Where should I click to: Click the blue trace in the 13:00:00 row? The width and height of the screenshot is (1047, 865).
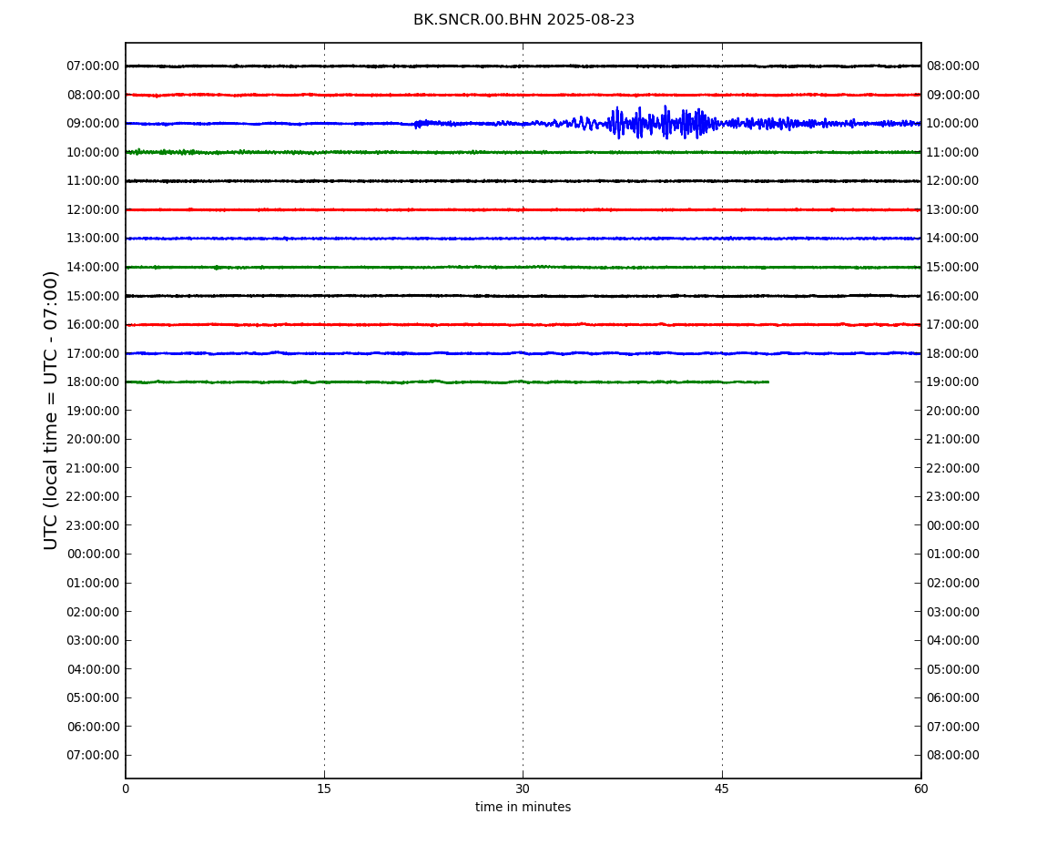point(523,239)
